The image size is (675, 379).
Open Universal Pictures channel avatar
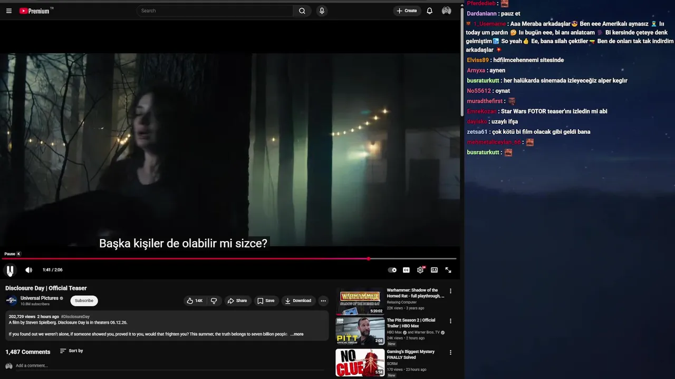pyautogui.click(x=11, y=301)
